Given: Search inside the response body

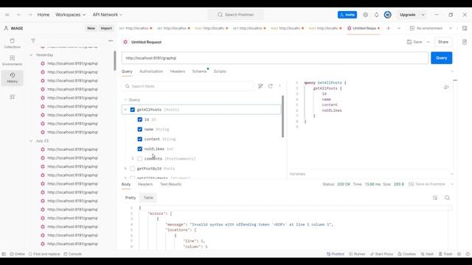Looking at the screenshot, I should [x=447, y=198].
